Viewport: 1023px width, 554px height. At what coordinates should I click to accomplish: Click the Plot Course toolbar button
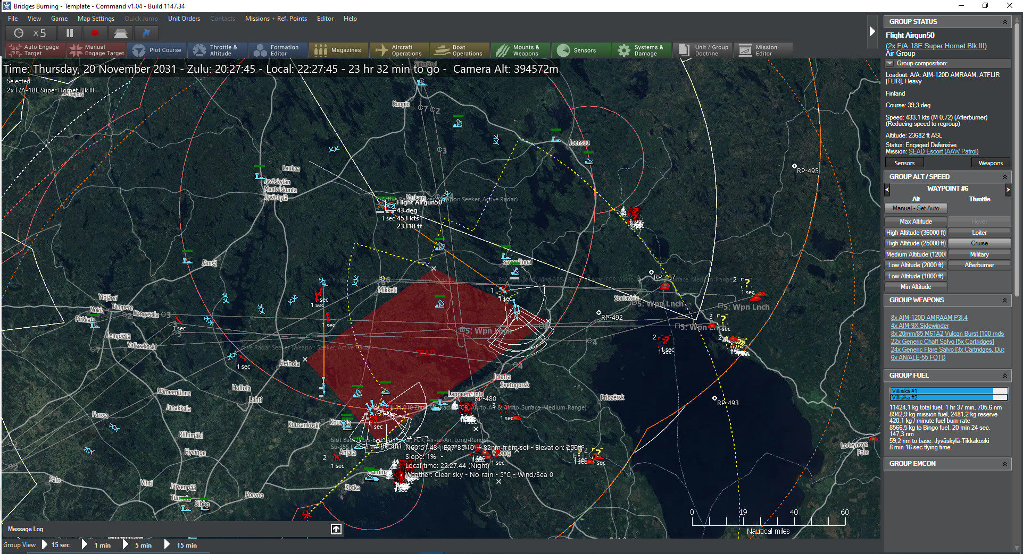(157, 50)
